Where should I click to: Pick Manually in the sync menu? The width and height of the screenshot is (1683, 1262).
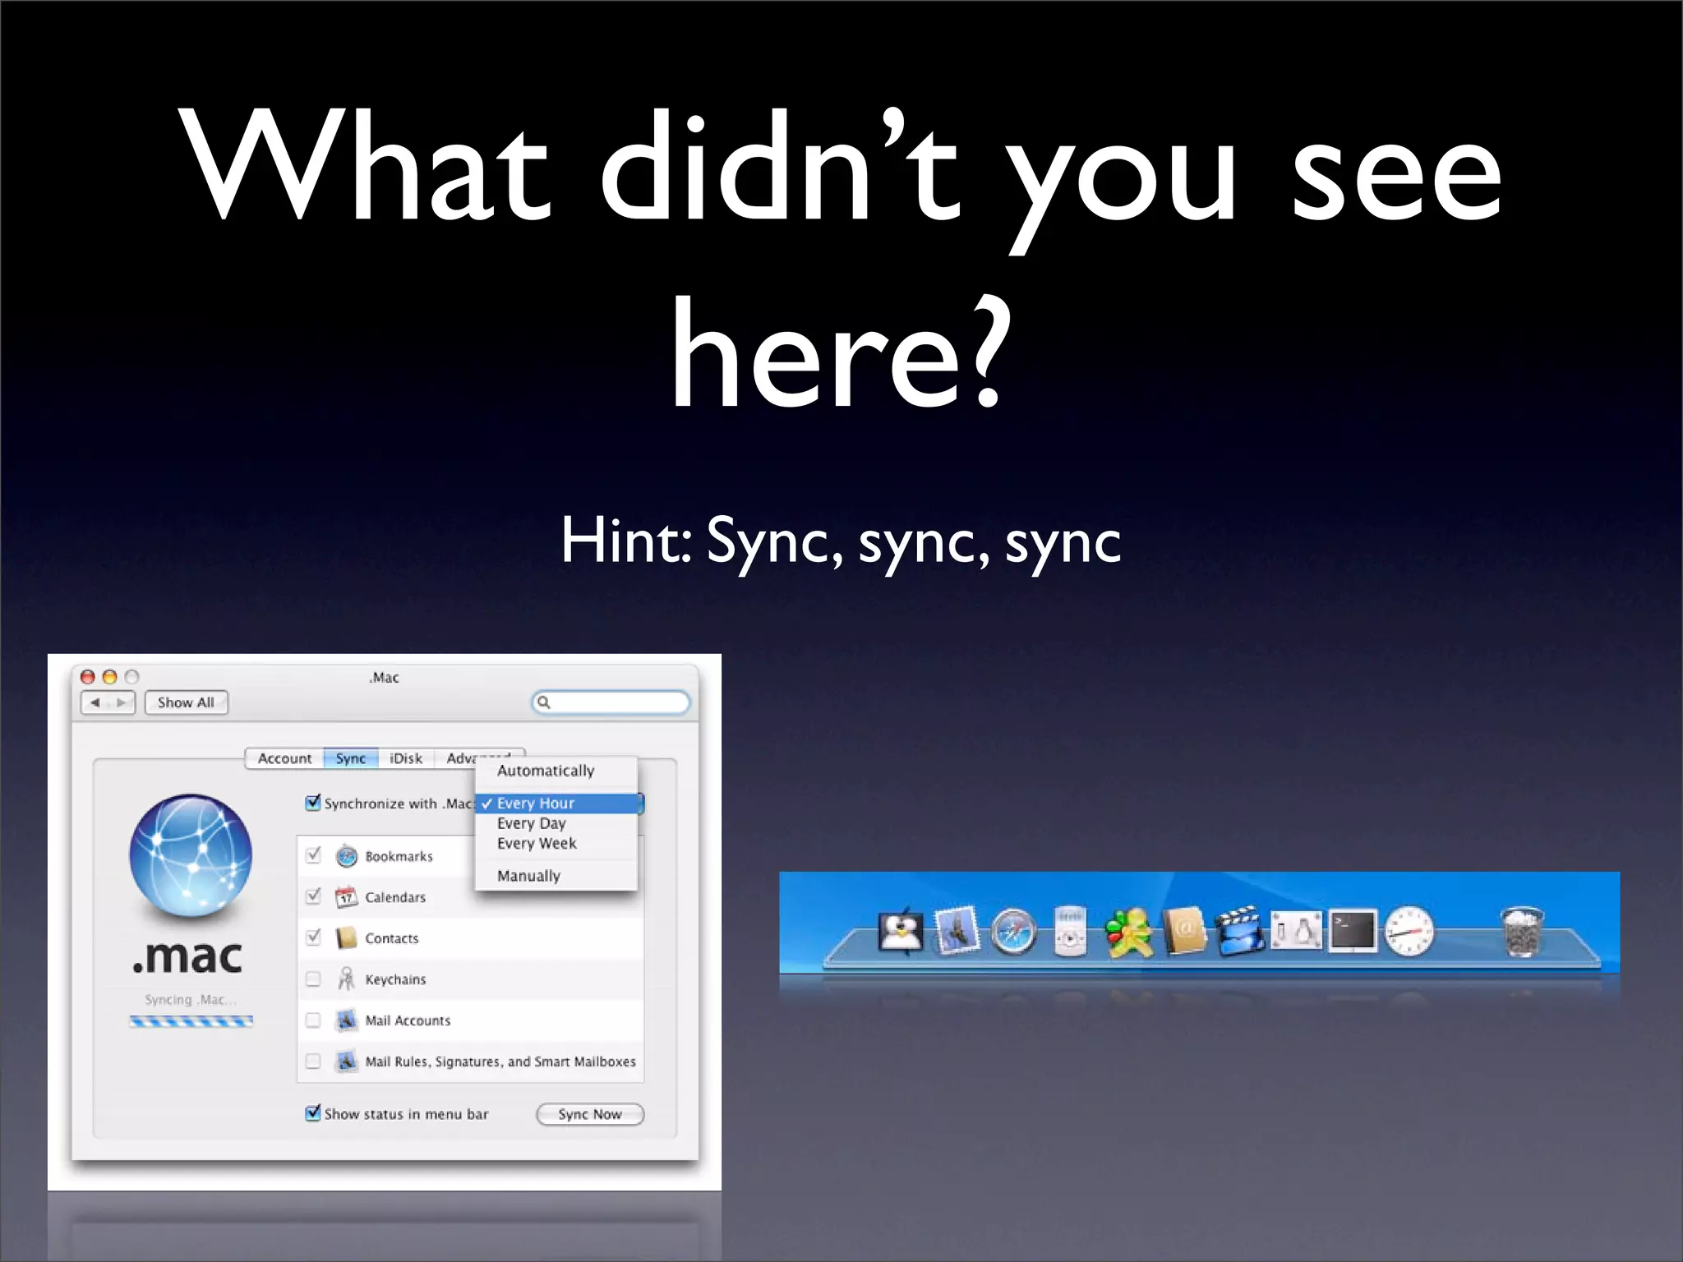(x=528, y=876)
